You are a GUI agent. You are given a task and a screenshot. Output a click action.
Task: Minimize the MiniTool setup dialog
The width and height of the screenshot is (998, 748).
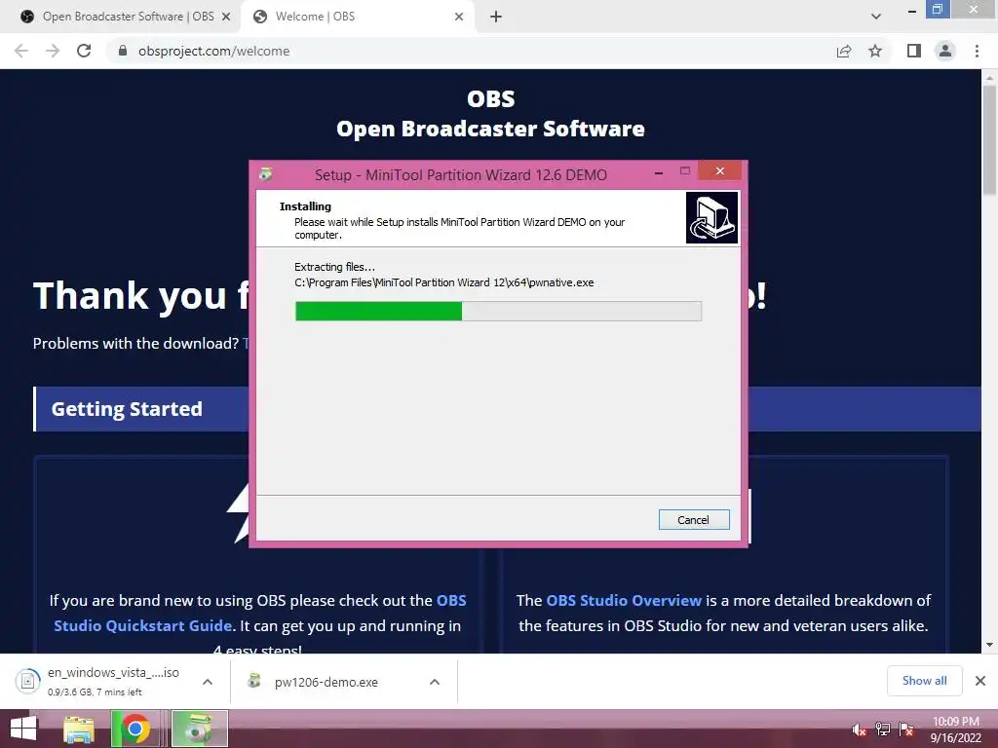point(659,171)
